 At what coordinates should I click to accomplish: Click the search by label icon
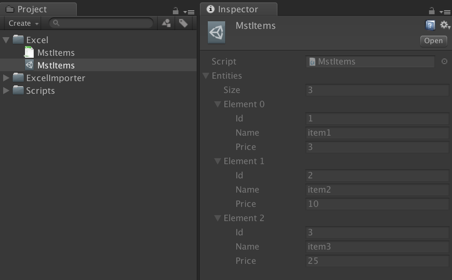tap(183, 23)
